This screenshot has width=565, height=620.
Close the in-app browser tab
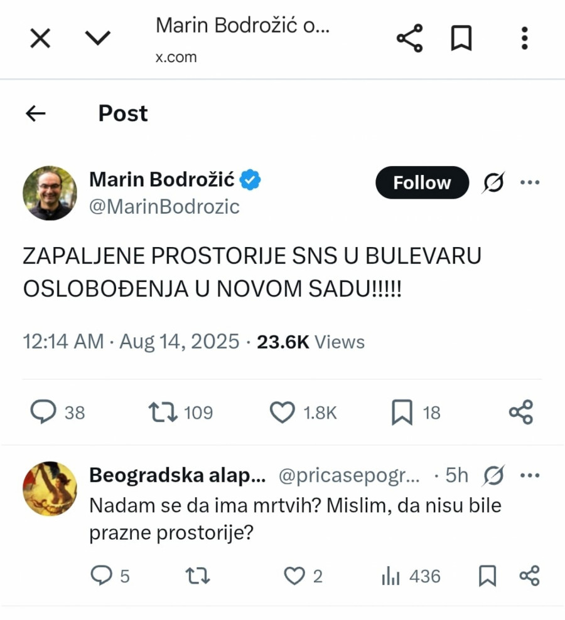tap(40, 39)
